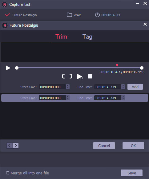This screenshot has height=179, width=149.
Task: Decrease the upper Start Time stepper
Action: pos(68,88)
